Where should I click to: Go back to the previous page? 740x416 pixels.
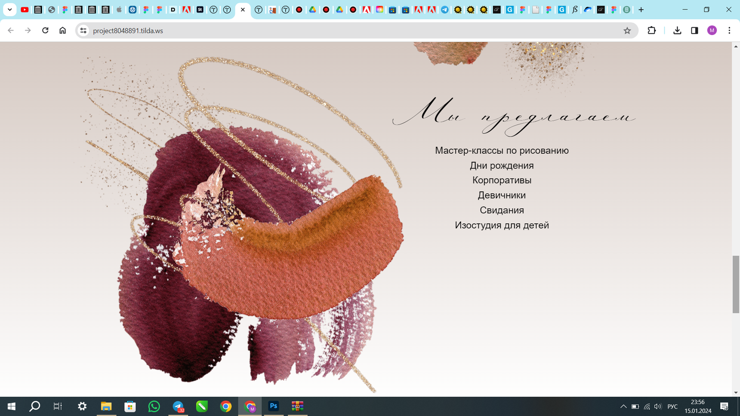[x=10, y=31]
